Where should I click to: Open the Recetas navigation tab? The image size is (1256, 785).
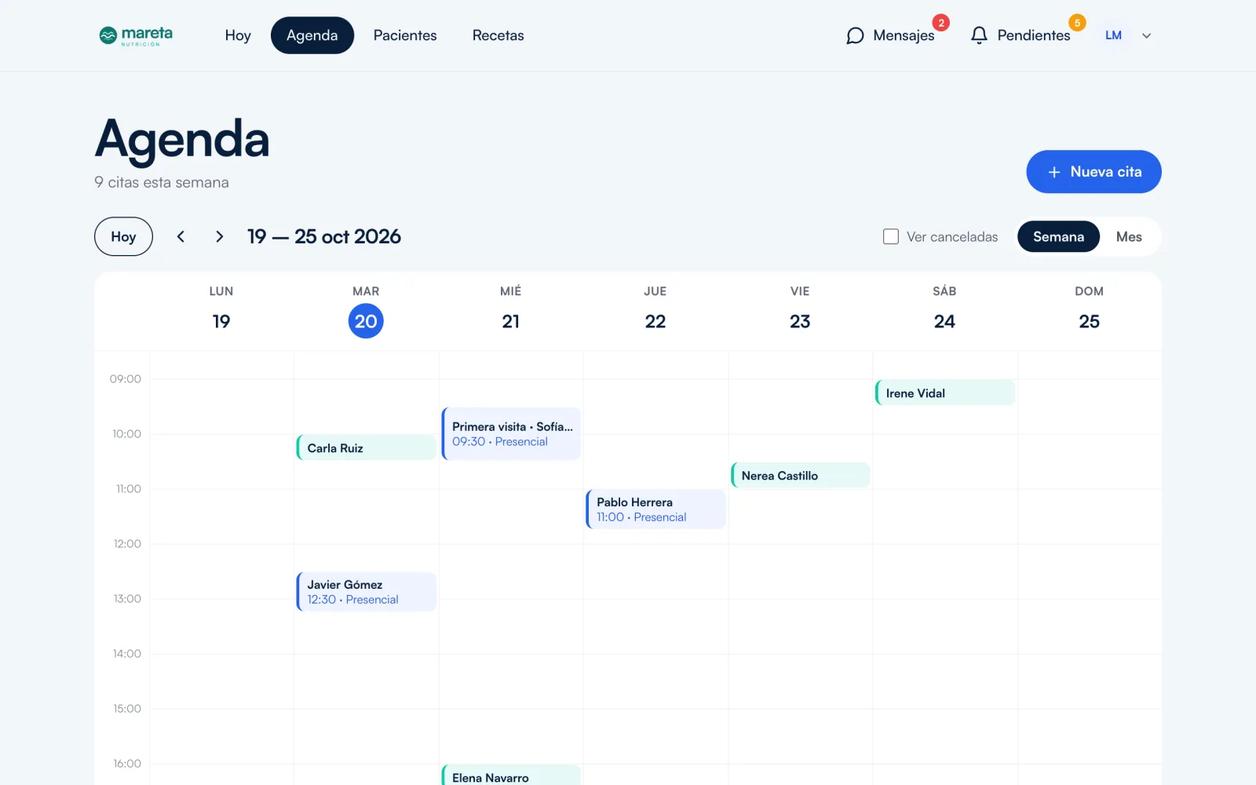[x=498, y=35]
